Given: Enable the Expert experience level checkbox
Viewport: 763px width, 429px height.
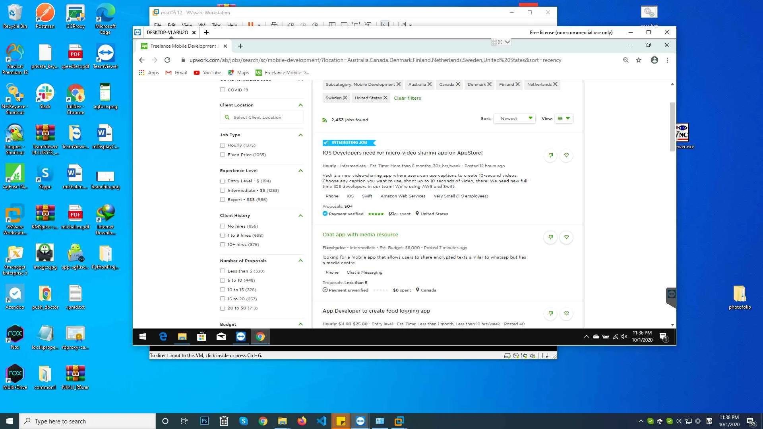Looking at the screenshot, I should pyautogui.click(x=223, y=200).
